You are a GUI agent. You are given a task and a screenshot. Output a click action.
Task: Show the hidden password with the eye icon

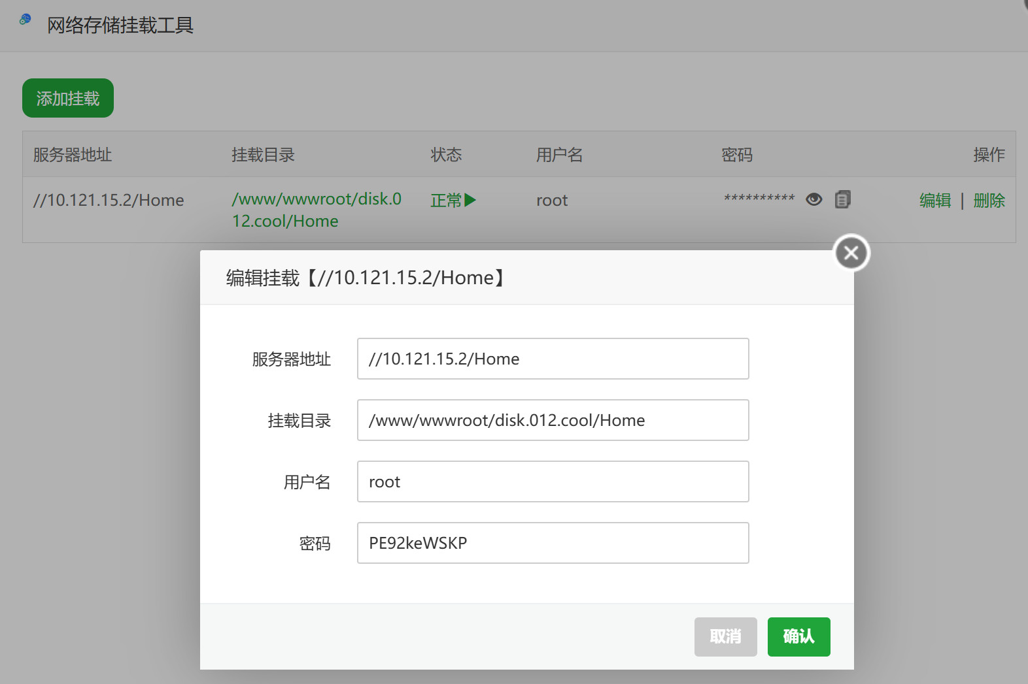click(814, 199)
